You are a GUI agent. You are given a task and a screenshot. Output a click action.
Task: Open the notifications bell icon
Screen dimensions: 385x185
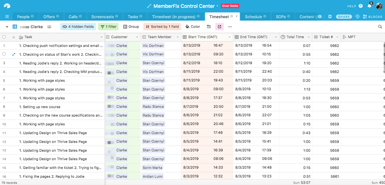pos(369,6)
